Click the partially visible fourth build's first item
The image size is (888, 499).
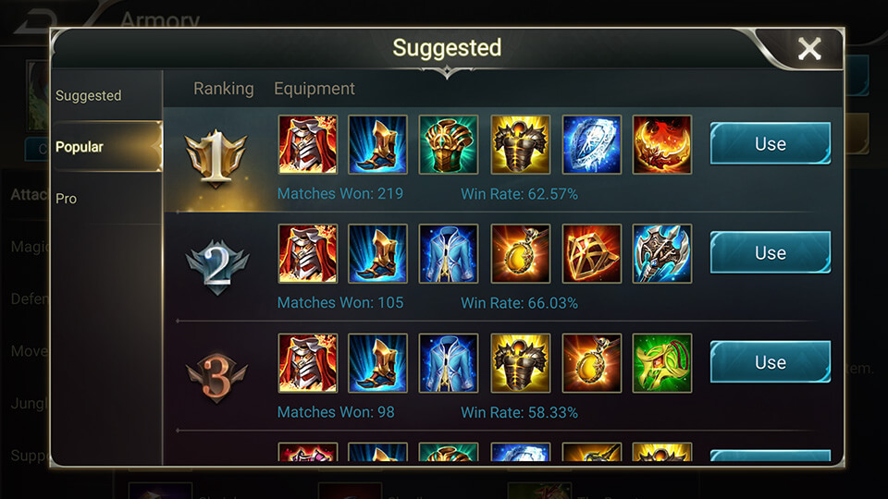[x=307, y=452]
